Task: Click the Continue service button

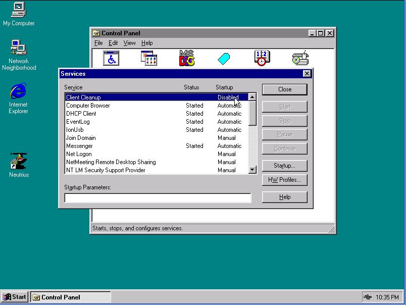Action: click(285, 148)
